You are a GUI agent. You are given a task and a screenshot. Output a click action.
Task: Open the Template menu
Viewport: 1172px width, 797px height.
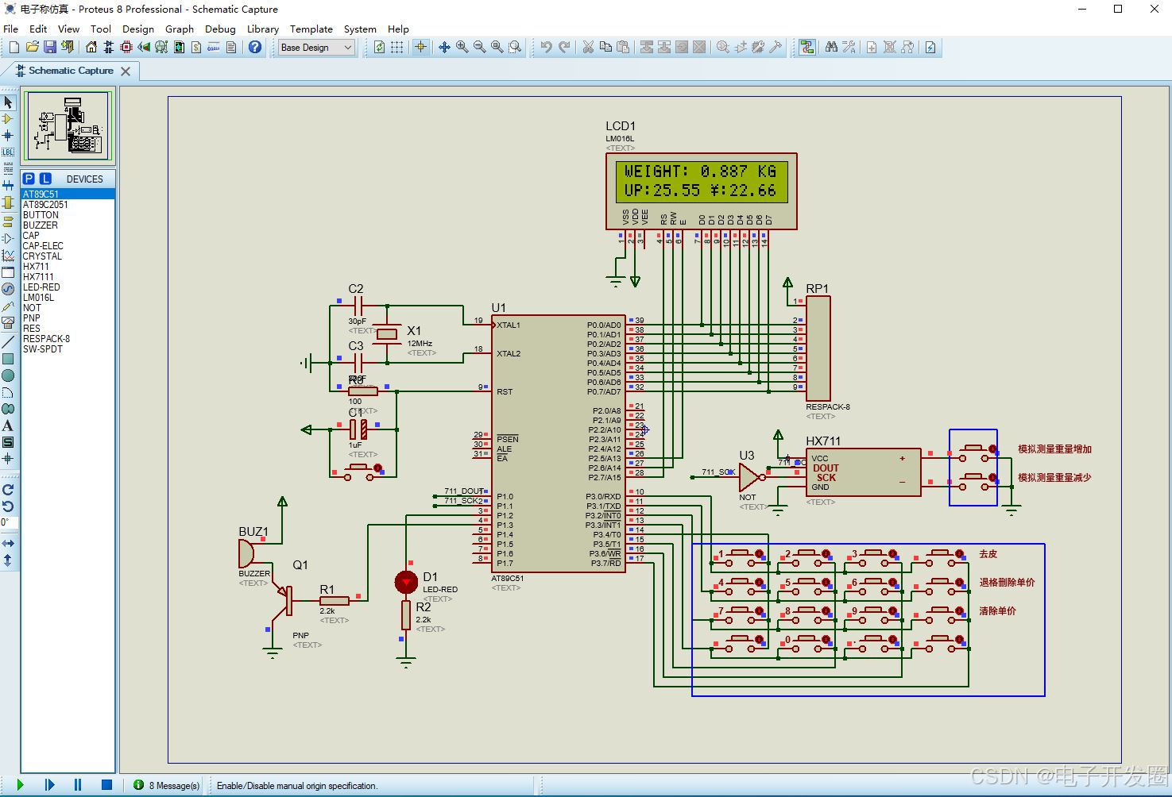[311, 29]
